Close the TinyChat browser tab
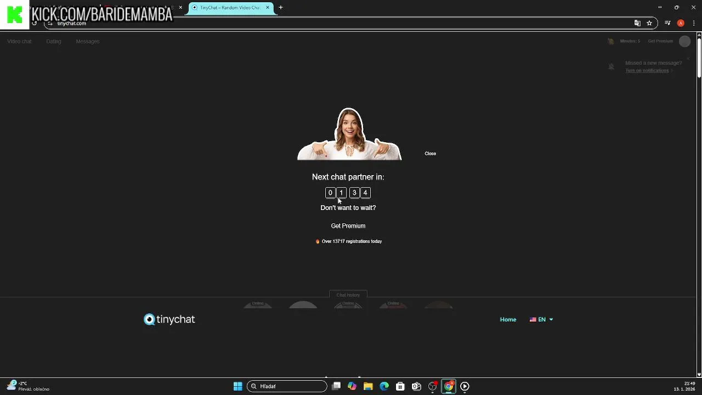 pos(268,8)
